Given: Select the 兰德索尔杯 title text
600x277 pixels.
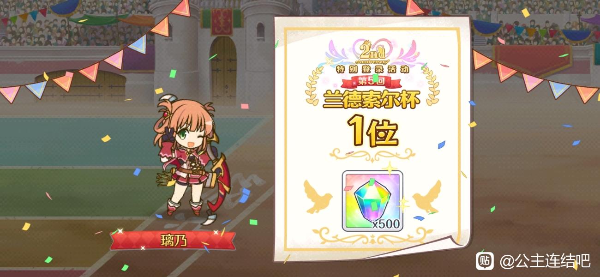Looking at the screenshot, I should click(372, 99).
